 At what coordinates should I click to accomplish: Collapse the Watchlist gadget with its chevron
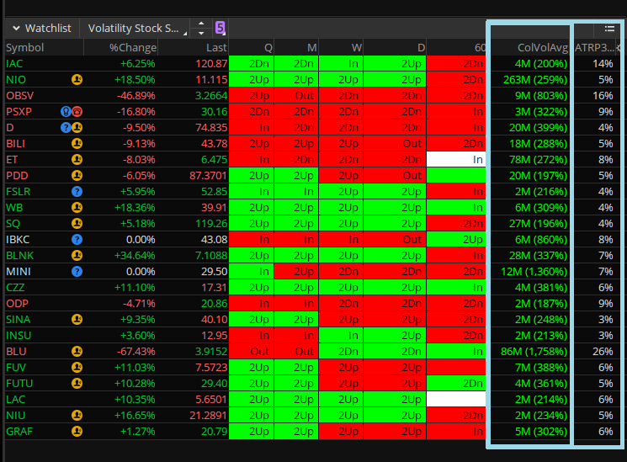point(16,29)
